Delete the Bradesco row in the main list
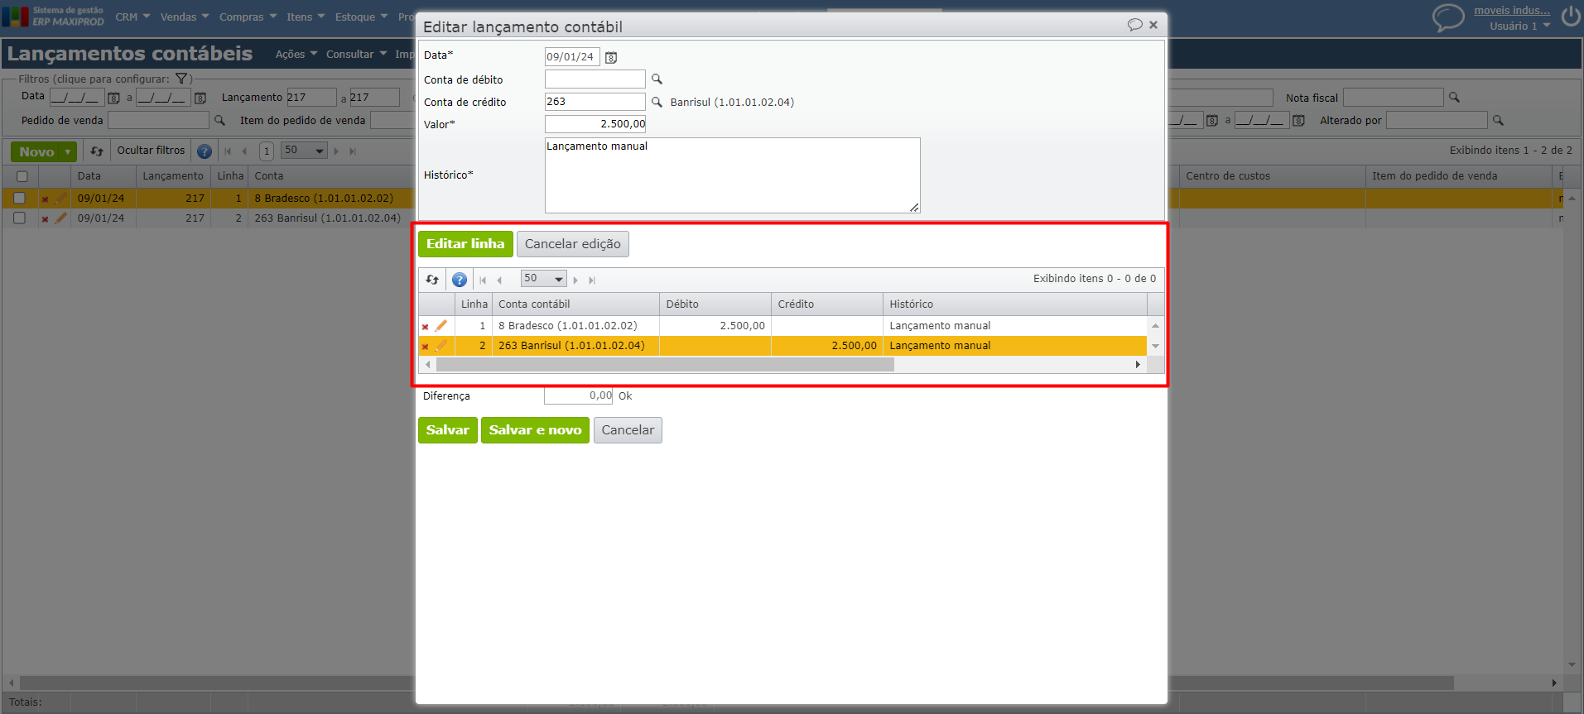This screenshot has width=1584, height=714. (x=46, y=199)
